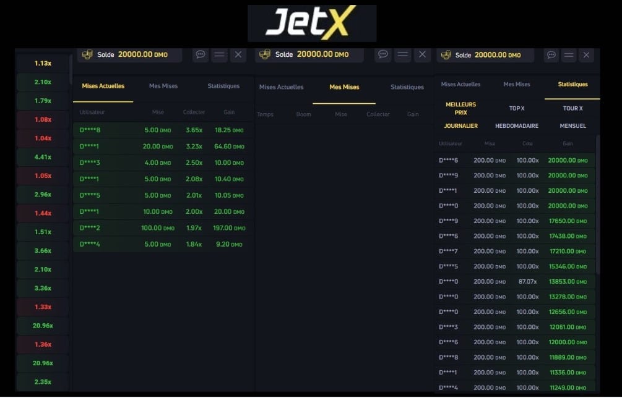Select D****3 row with 2.50x collect

pyautogui.click(x=162, y=163)
